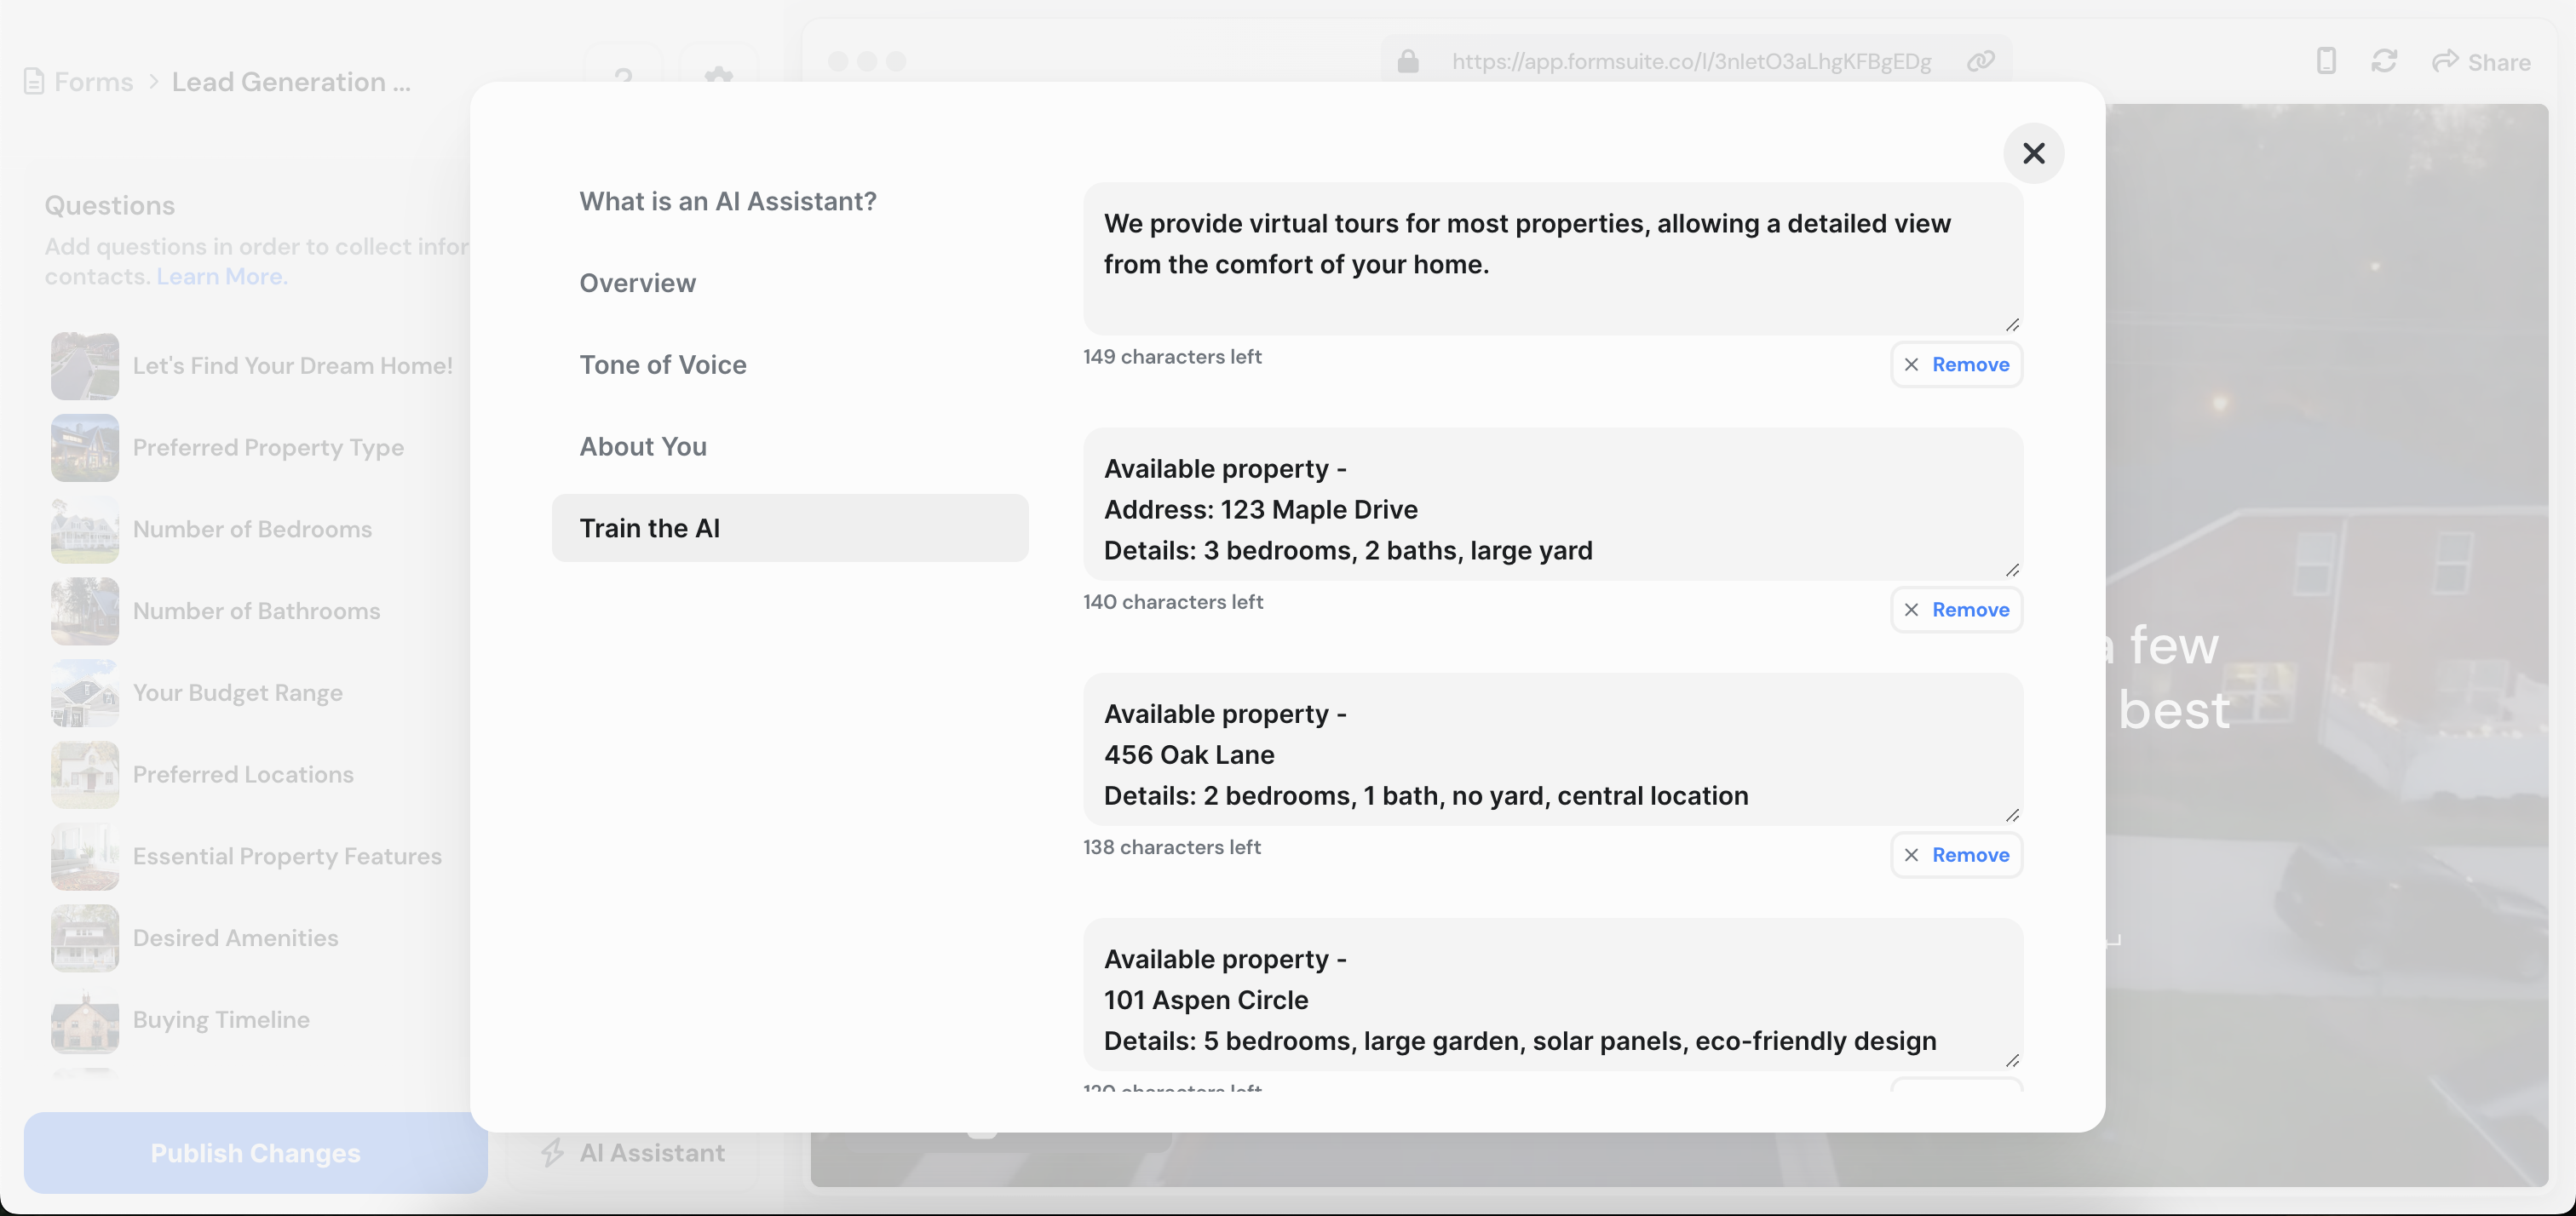Select the Overview section
Screen dimensions: 2576x1216
coord(637,283)
